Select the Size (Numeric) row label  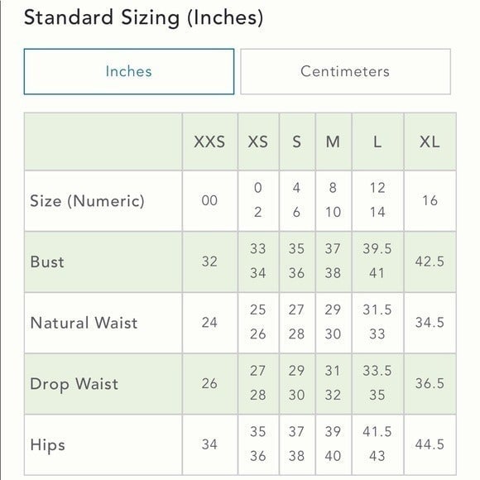pyautogui.click(x=87, y=201)
